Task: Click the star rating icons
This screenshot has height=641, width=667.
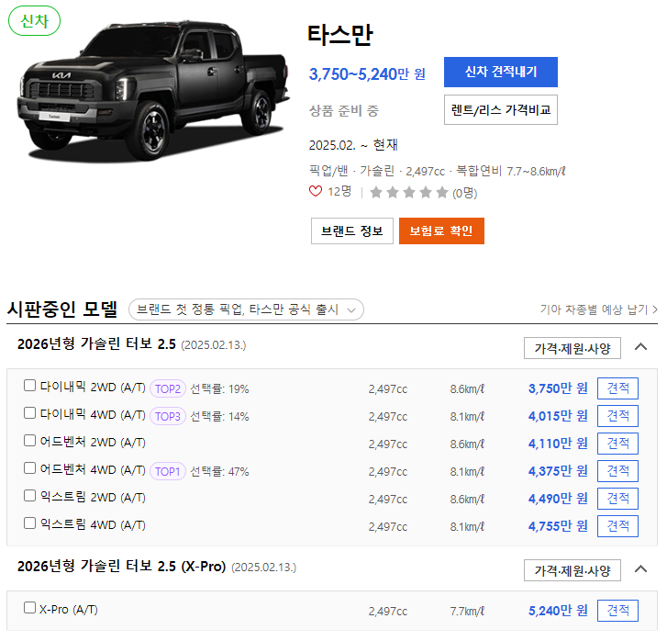Action: pos(409,193)
